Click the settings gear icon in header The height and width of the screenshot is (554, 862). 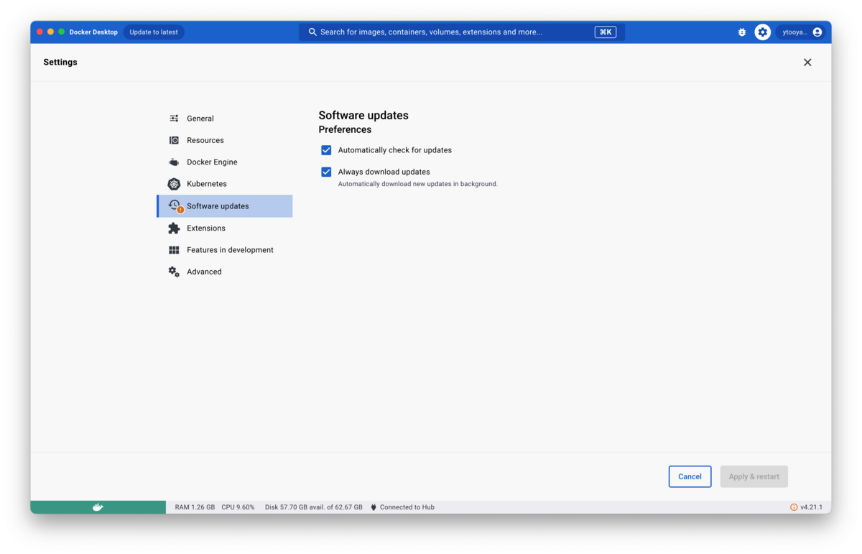763,32
